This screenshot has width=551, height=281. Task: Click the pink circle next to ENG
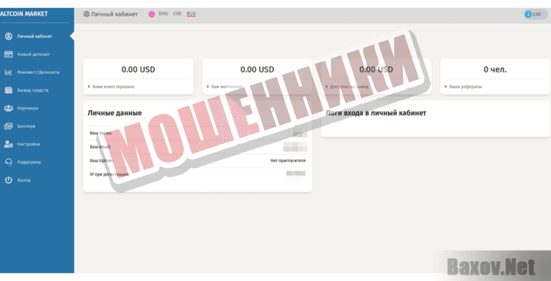[152, 14]
